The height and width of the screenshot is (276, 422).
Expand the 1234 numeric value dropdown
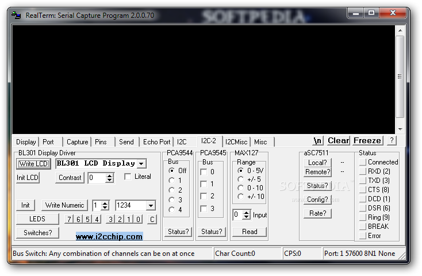[151, 206]
